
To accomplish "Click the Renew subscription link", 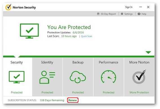I will (73, 100).
